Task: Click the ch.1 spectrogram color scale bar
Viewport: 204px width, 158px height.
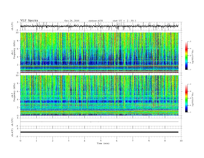Action: (186, 56)
